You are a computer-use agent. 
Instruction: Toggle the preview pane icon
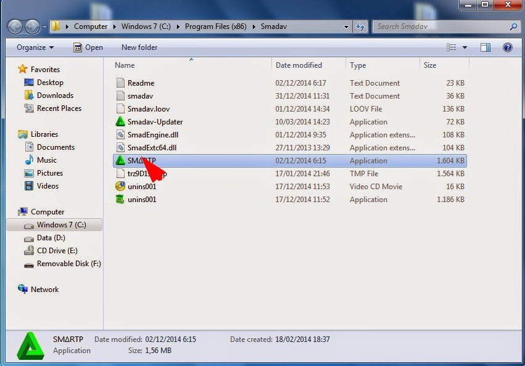[486, 47]
